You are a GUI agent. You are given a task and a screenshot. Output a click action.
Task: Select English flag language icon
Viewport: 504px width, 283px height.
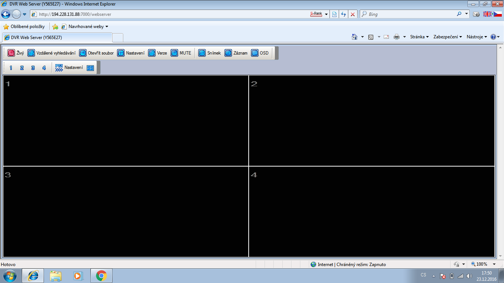tap(487, 14)
